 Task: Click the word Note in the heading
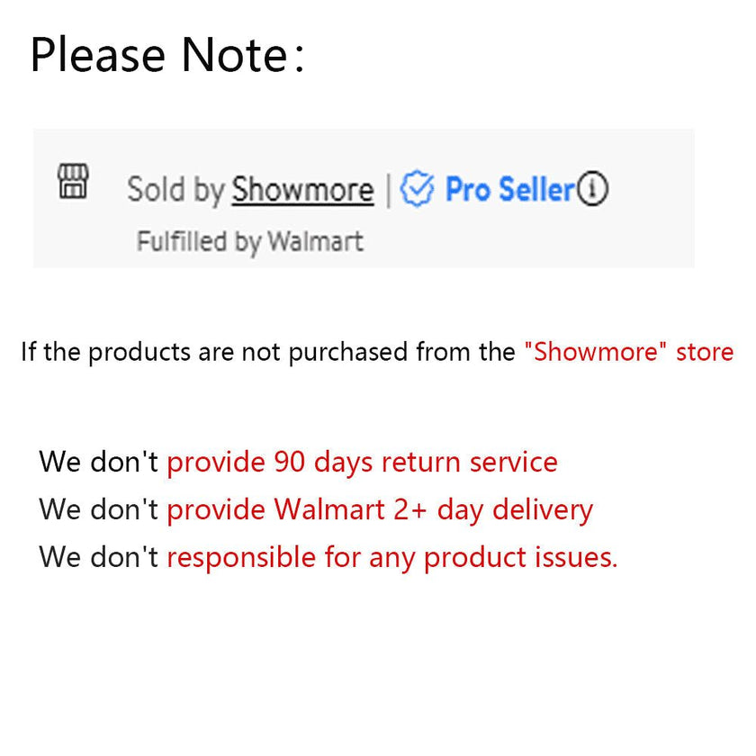point(234,55)
